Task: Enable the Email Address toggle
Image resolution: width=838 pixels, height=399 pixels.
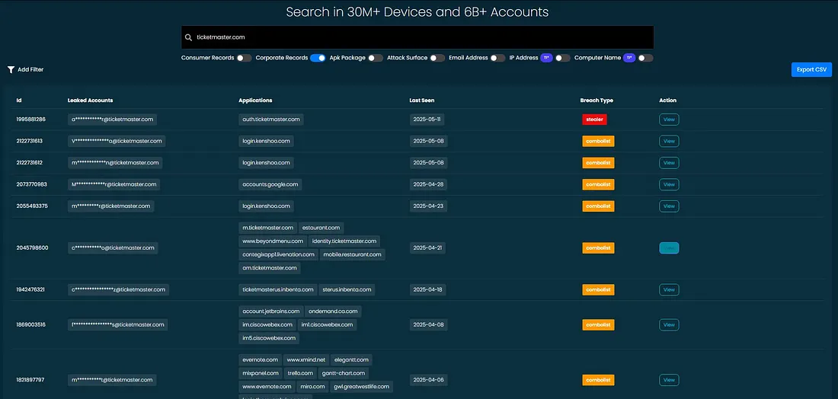Action: [497, 58]
